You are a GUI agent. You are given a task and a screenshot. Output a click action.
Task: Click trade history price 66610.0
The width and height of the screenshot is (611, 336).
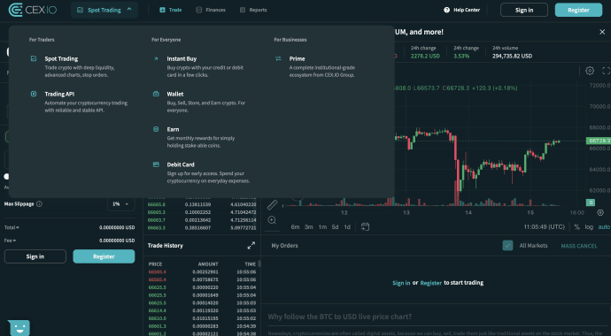157,318
